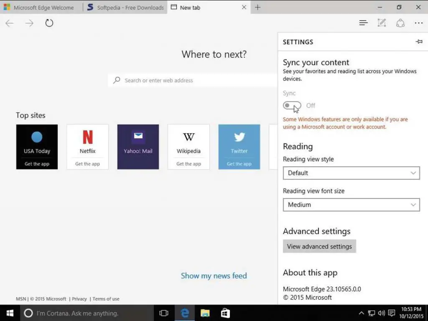Open File Explorer from the taskbar
Image resolution: width=428 pixels, height=321 pixels.
(205, 313)
